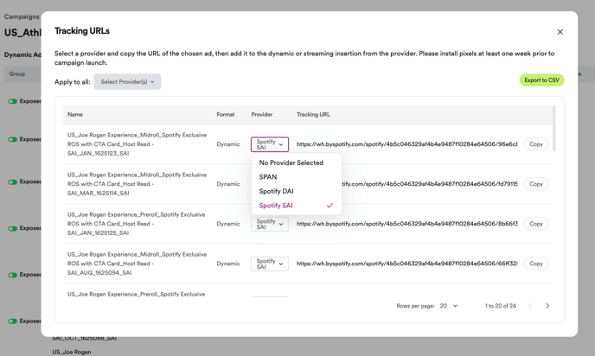Click the SAI_MAR_1625114_SAI ad name
Screen dimensions: 595x356
137,184
